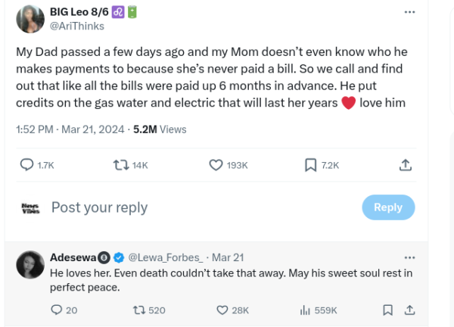Open Adesewa's profile avatar
The image size is (454, 327).
tap(29, 264)
